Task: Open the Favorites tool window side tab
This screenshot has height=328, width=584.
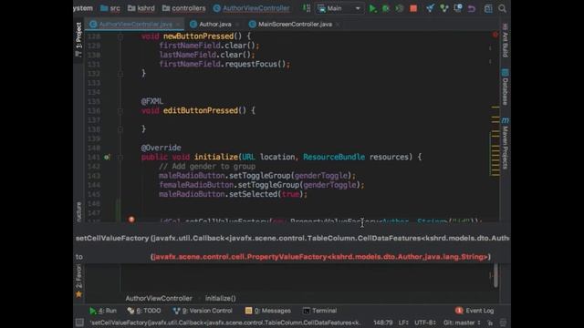Action: click(78, 281)
